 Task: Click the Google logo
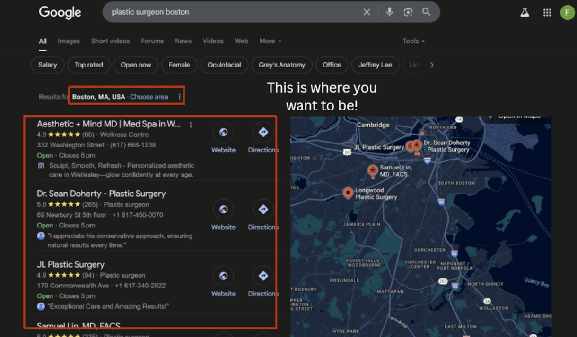60,12
